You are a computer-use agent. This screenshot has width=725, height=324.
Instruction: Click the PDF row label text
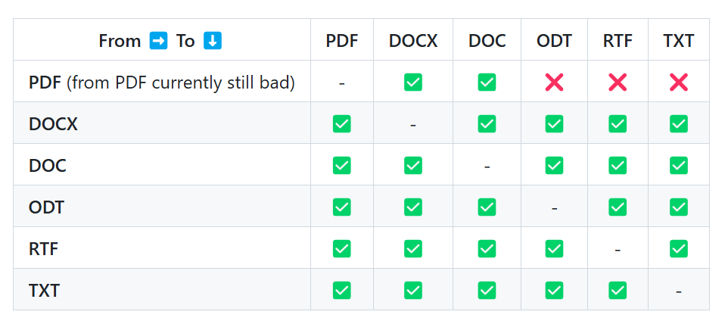click(x=45, y=82)
